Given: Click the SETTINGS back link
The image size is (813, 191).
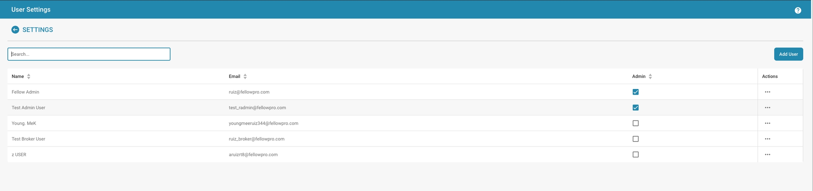Looking at the screenshot, I should pyautogui.click(x=38, y=30).
